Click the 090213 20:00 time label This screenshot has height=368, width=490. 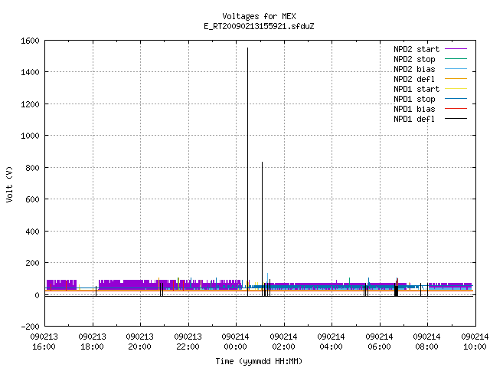[x=139, y=342]
